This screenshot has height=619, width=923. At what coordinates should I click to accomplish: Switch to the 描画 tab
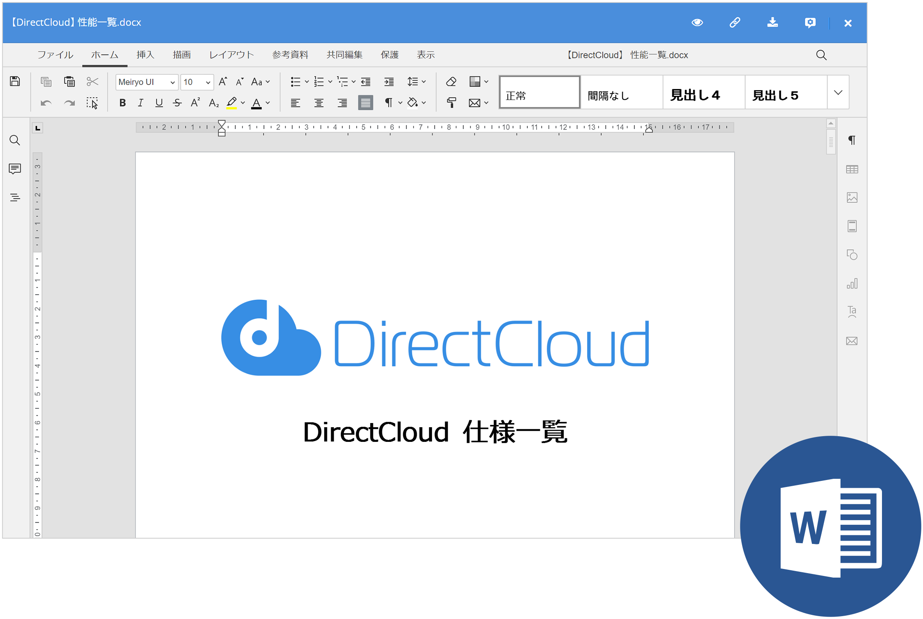click(x=182, y=55)
